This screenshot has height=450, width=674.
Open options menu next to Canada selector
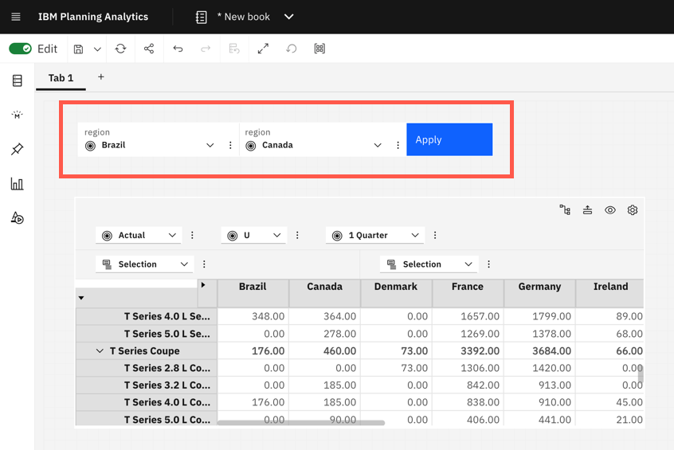[x=398, y=145]
